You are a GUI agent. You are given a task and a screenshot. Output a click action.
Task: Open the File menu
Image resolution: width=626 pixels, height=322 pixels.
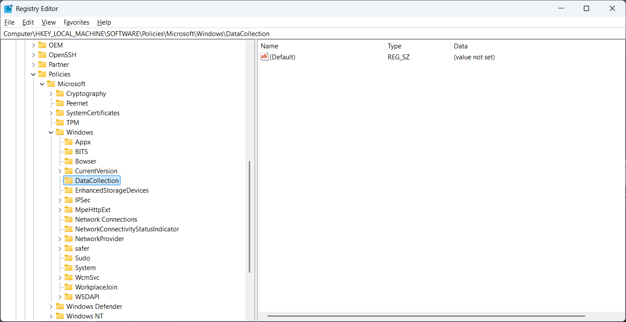(9, 22)
